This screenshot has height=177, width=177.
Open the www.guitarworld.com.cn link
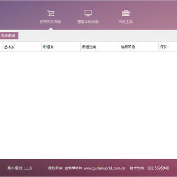(104, 168)
